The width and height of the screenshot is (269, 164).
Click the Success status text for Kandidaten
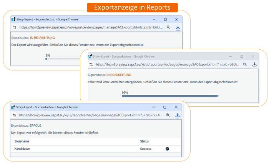tap(146, 149)
